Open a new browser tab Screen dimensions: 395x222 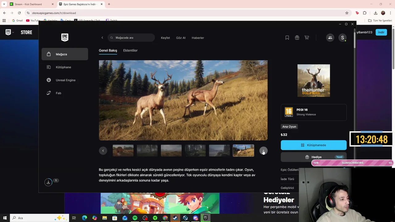pos(109,4)
